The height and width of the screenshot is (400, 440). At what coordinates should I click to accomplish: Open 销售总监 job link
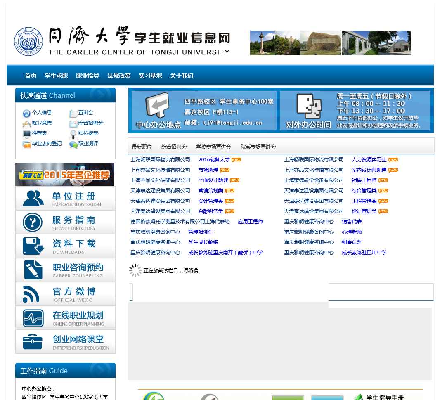coord(352,242)
